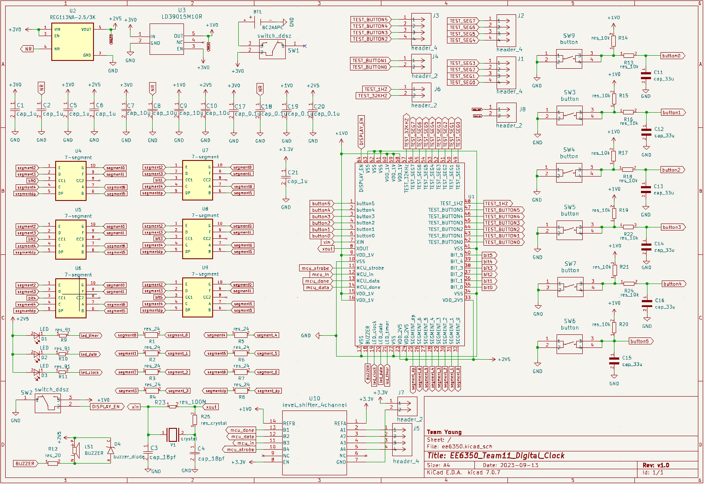
Task: Select the R23 res_100M resistor
Action: tap(173, 407)
